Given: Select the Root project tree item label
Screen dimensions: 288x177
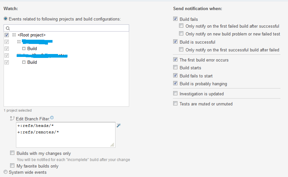Looking at the screenshot, I should (32, 35).
